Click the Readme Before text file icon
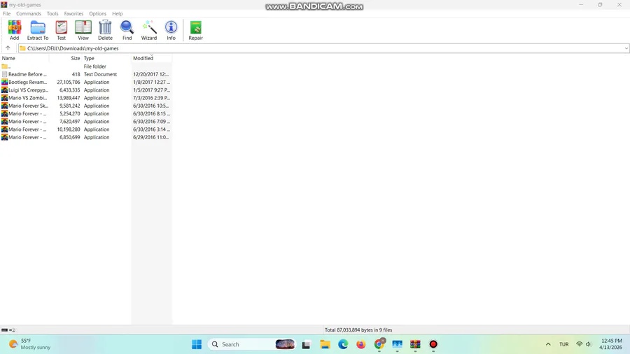 click(4, 74)
